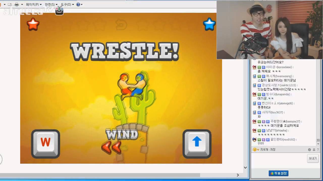Open the emoticon smiley picker in chat
323x181 pixels.
[x=255, y=150]
